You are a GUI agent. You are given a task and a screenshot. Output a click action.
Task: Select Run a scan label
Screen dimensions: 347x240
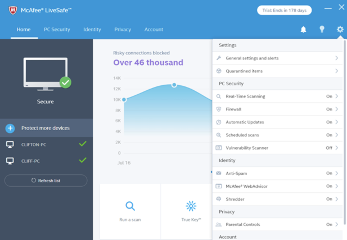(130, 220)
